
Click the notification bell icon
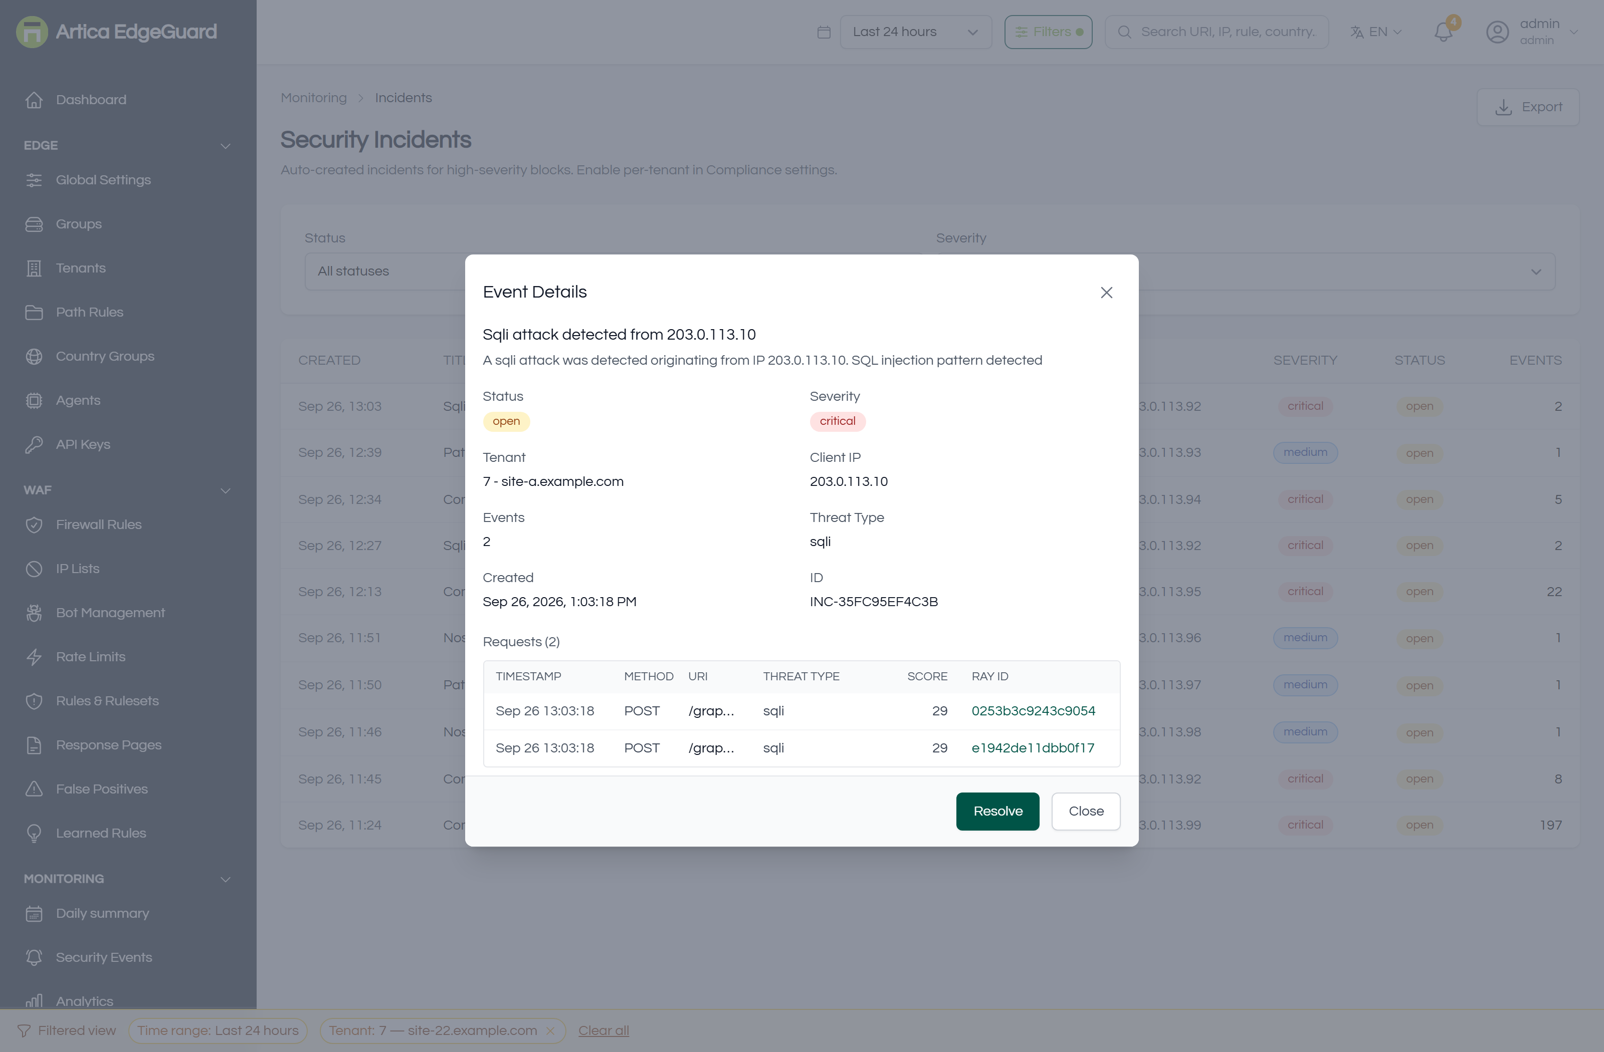click(1443, 32)
